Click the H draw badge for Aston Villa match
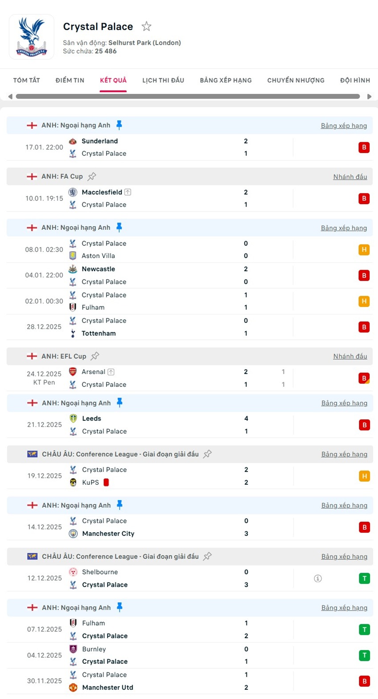This screenshot has height=699, width=378. pos(364,249)
